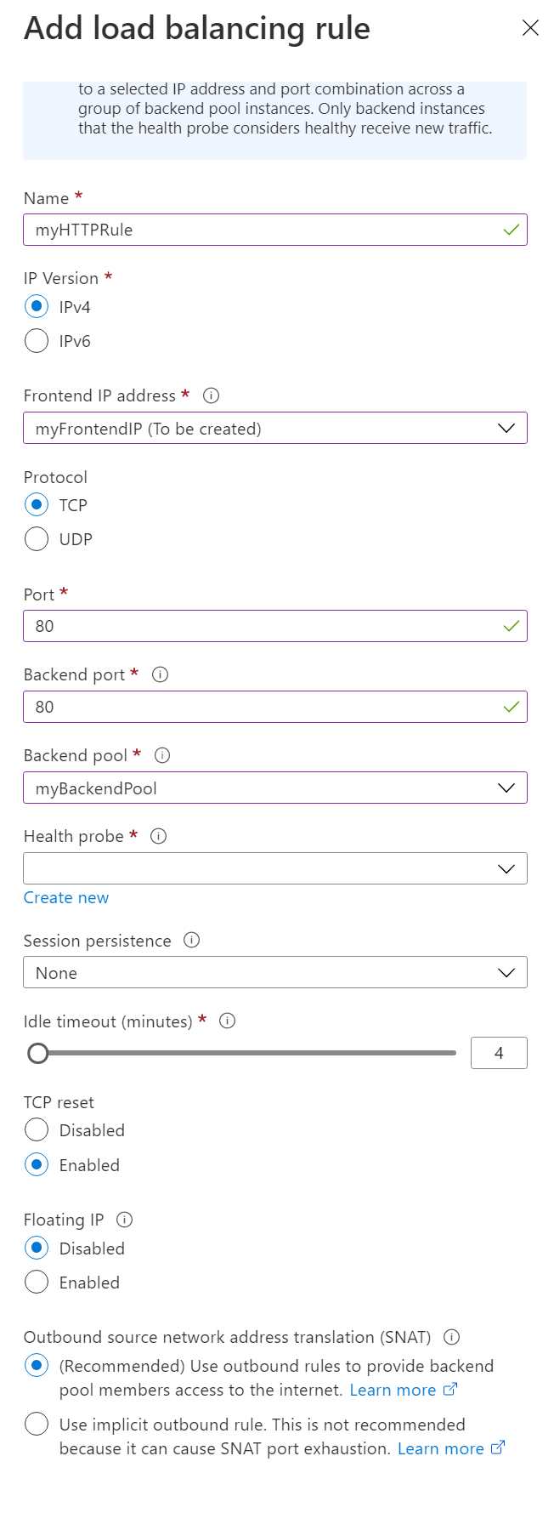Click the Idle timeout slider handle
Image resolution: width=554 pixels, height=1513 pixels.
[x=37, y=1054]
